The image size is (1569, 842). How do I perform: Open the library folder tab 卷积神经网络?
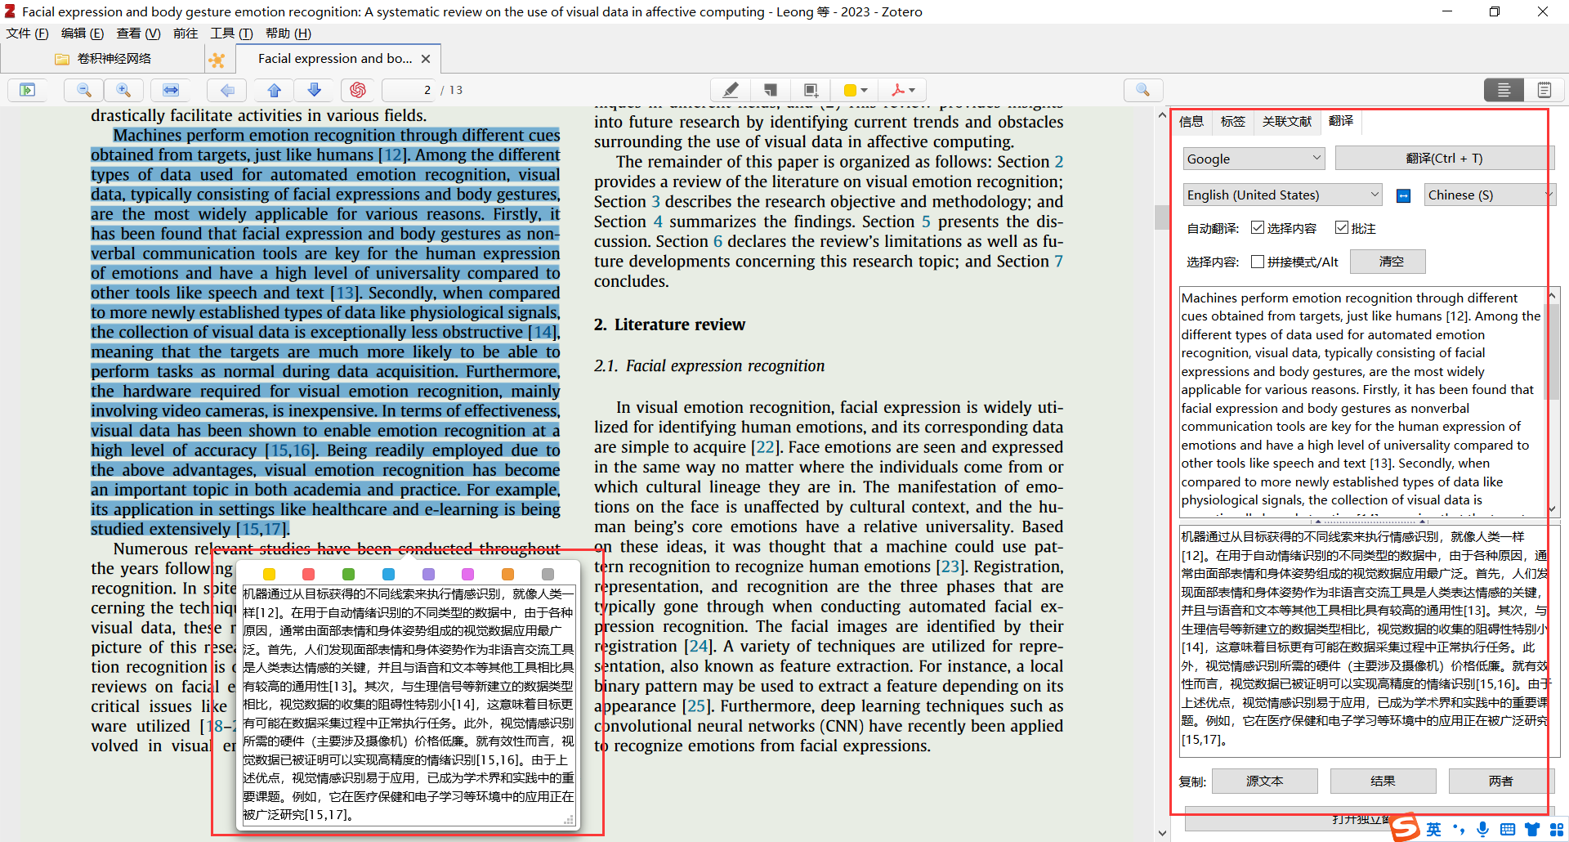(103, 59)
